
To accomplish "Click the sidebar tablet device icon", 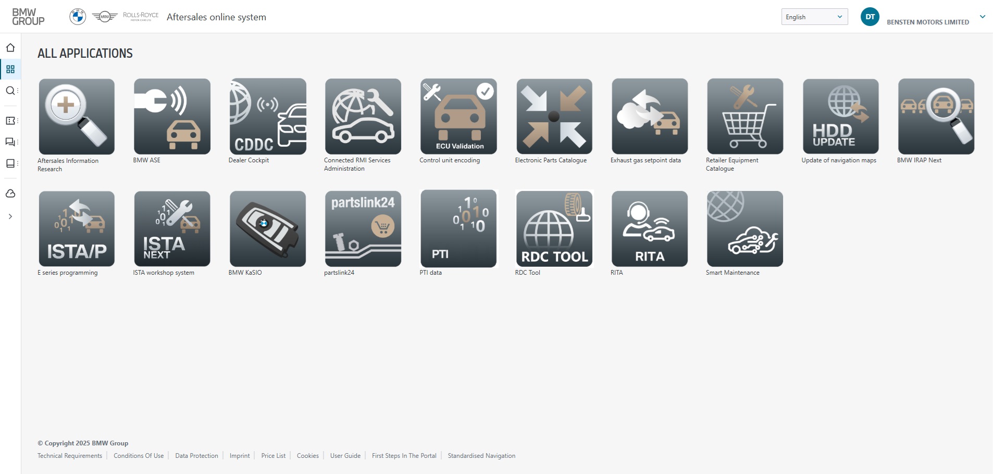I will tap(10, 163).
